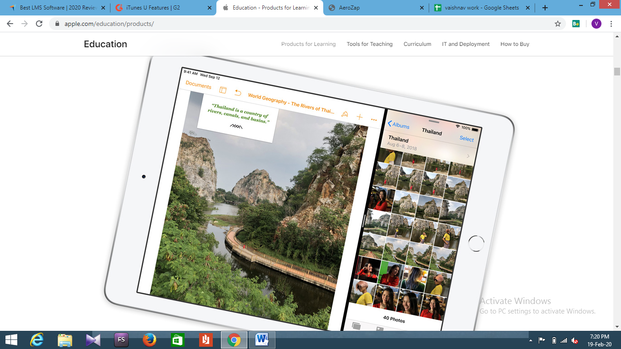Viewport: 621px width, 349px height.
Task: Open the Curriculum section
Action: (417, 44)
